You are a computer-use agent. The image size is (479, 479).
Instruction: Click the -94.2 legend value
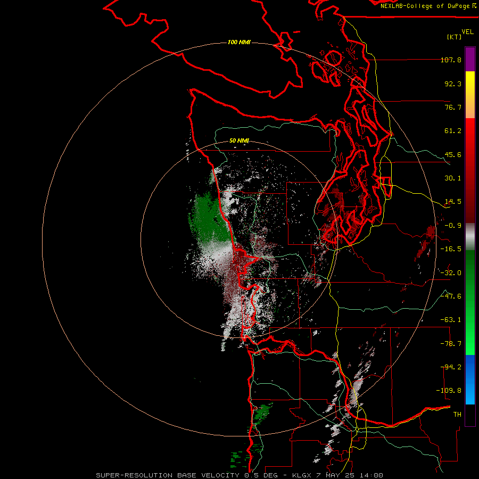click(451, 367)
